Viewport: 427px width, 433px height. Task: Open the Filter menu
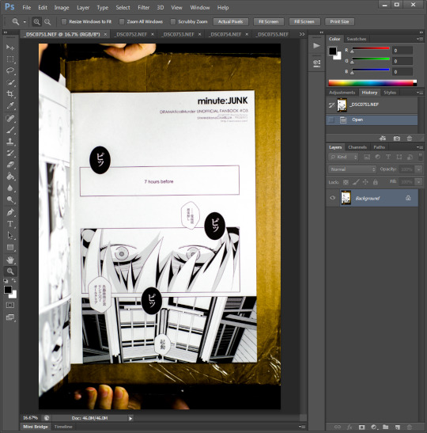[x=143, y=7]
